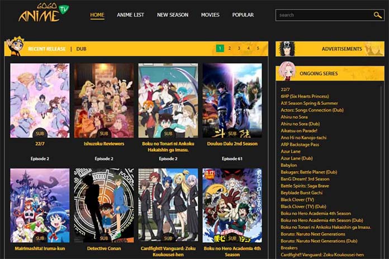The width and height of the screenshot is (389, 259).
Task: Open ARP Backstage Pass link
Action: coord(300,145)
